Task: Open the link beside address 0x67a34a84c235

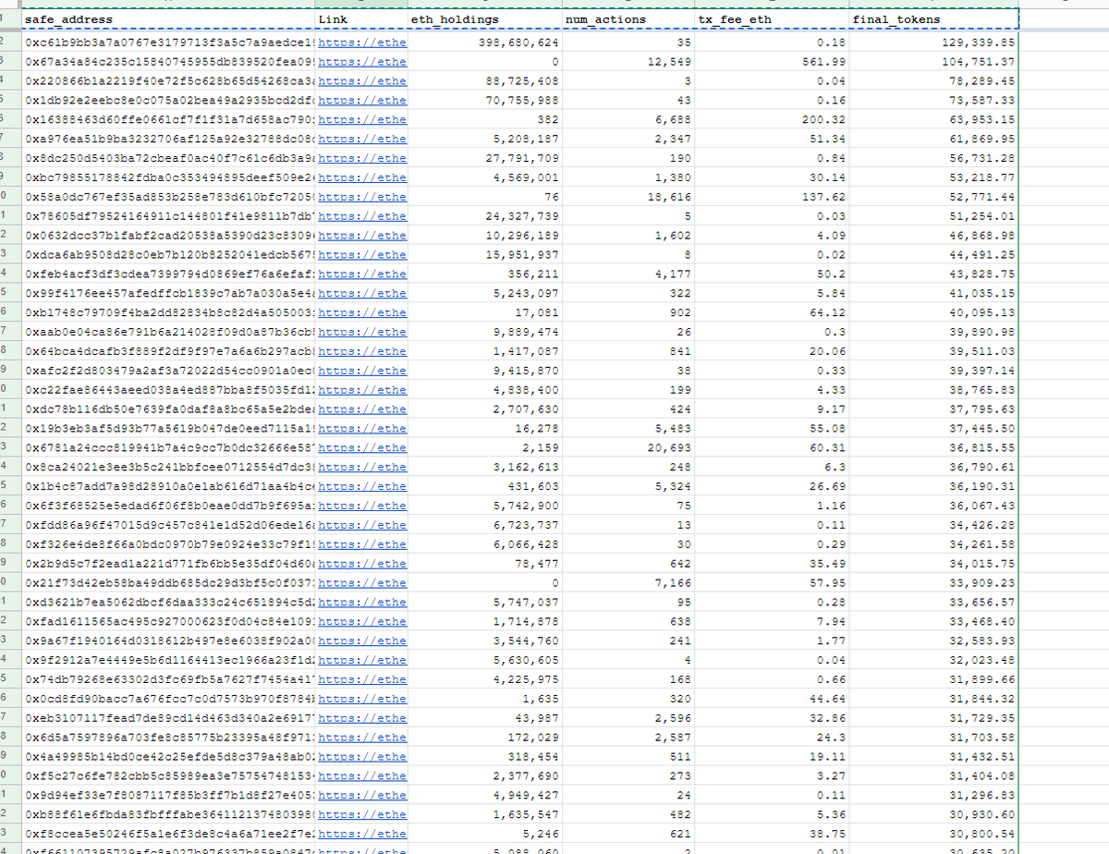Action: pyautogui.click(x=361, y=62)
